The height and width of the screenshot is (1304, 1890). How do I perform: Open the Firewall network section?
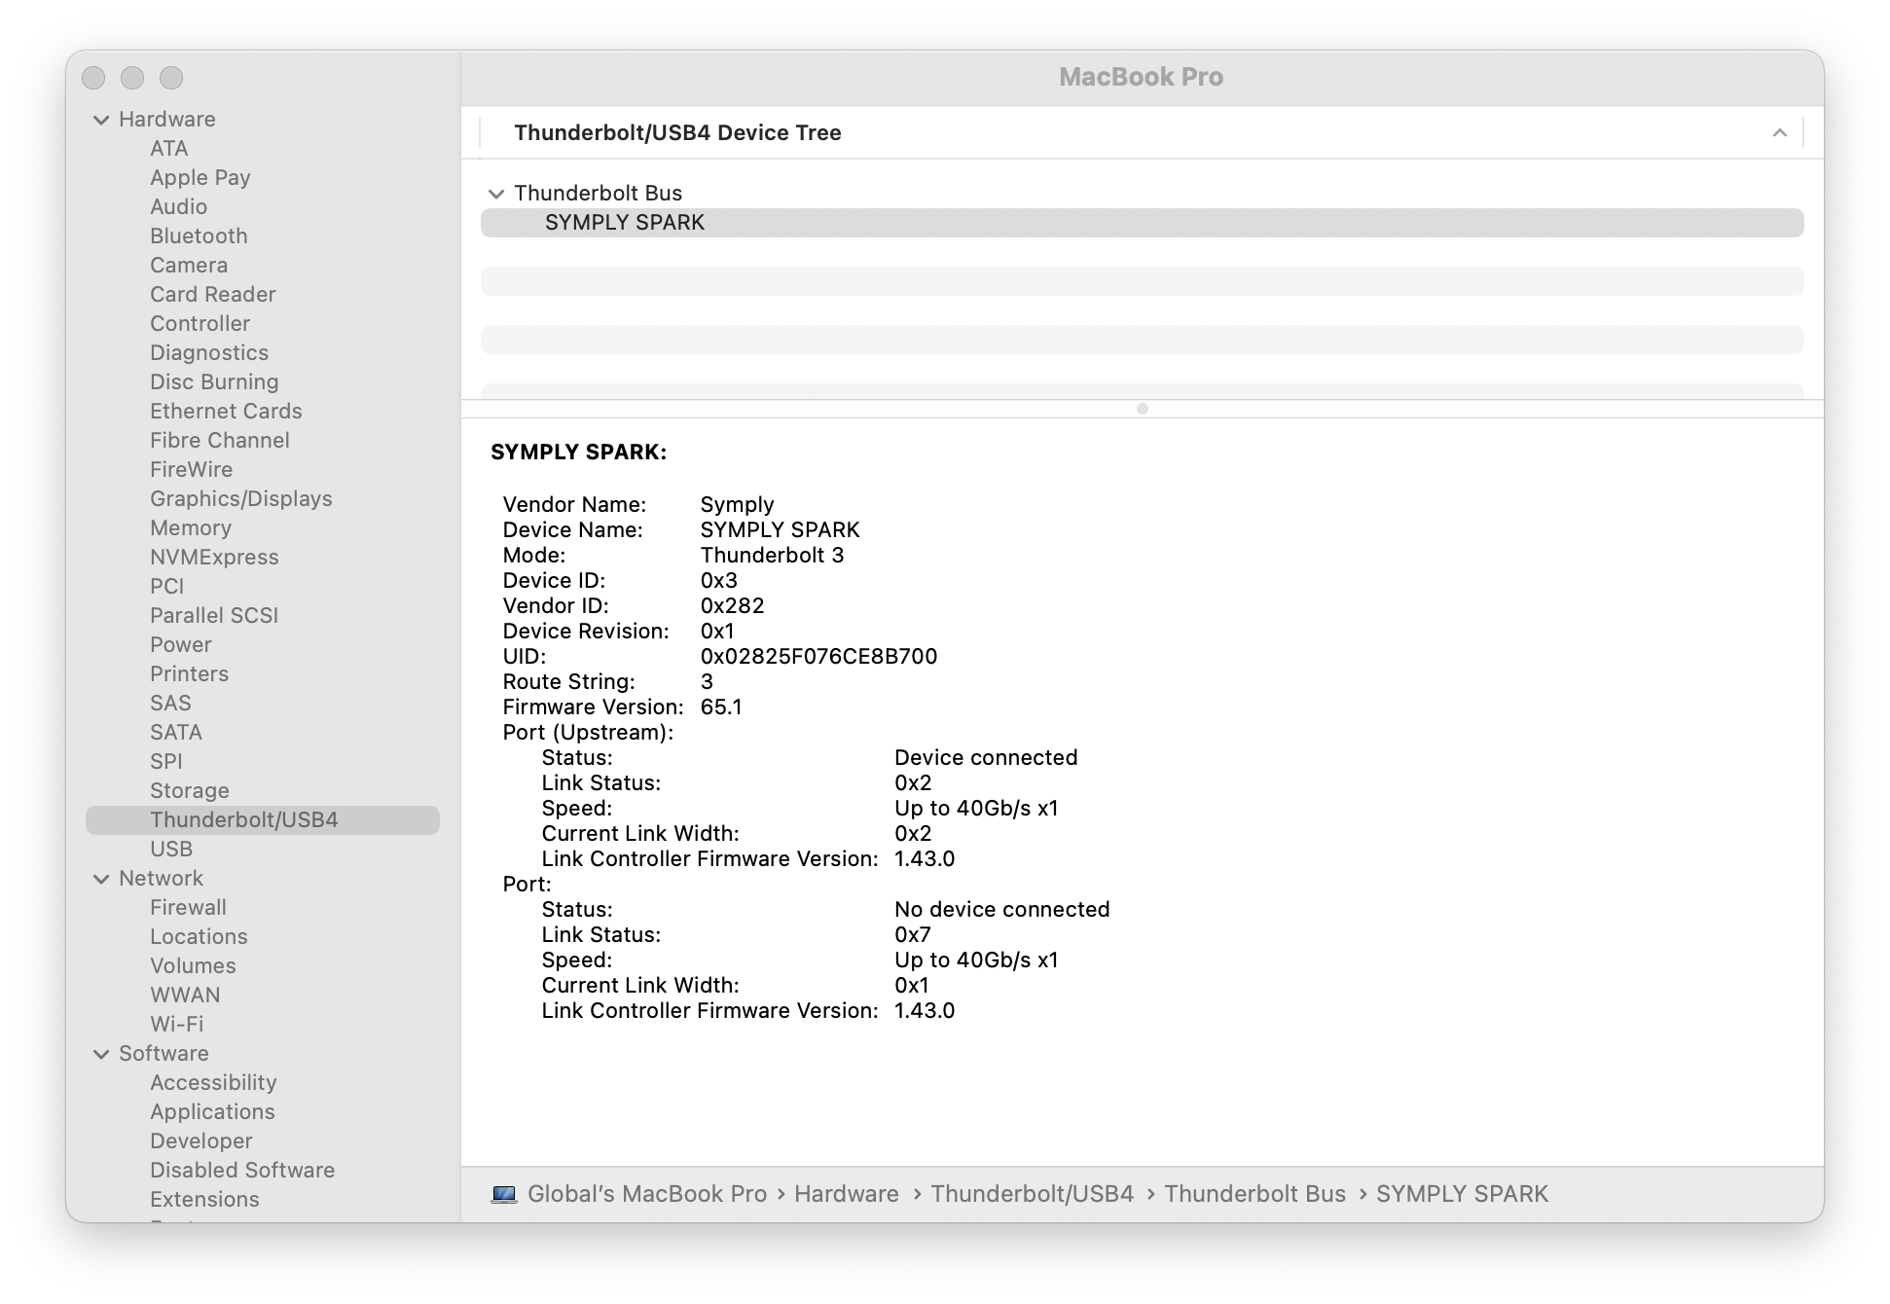point(188,907)
